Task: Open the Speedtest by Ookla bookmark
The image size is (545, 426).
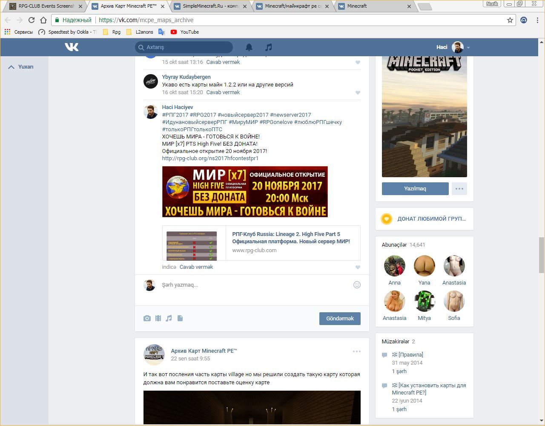Action: click(x=67, y=32)
